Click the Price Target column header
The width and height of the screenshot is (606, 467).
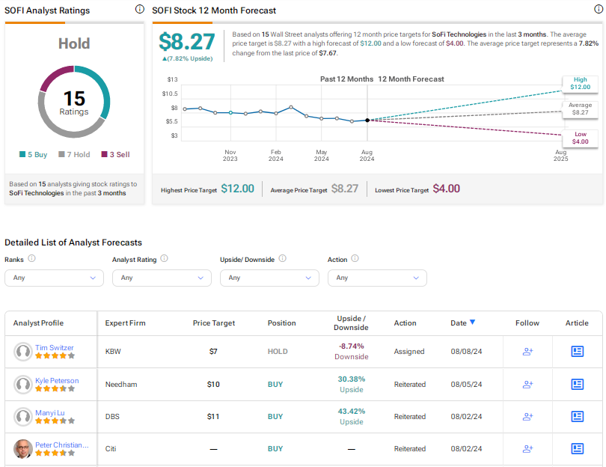[214, 323]
